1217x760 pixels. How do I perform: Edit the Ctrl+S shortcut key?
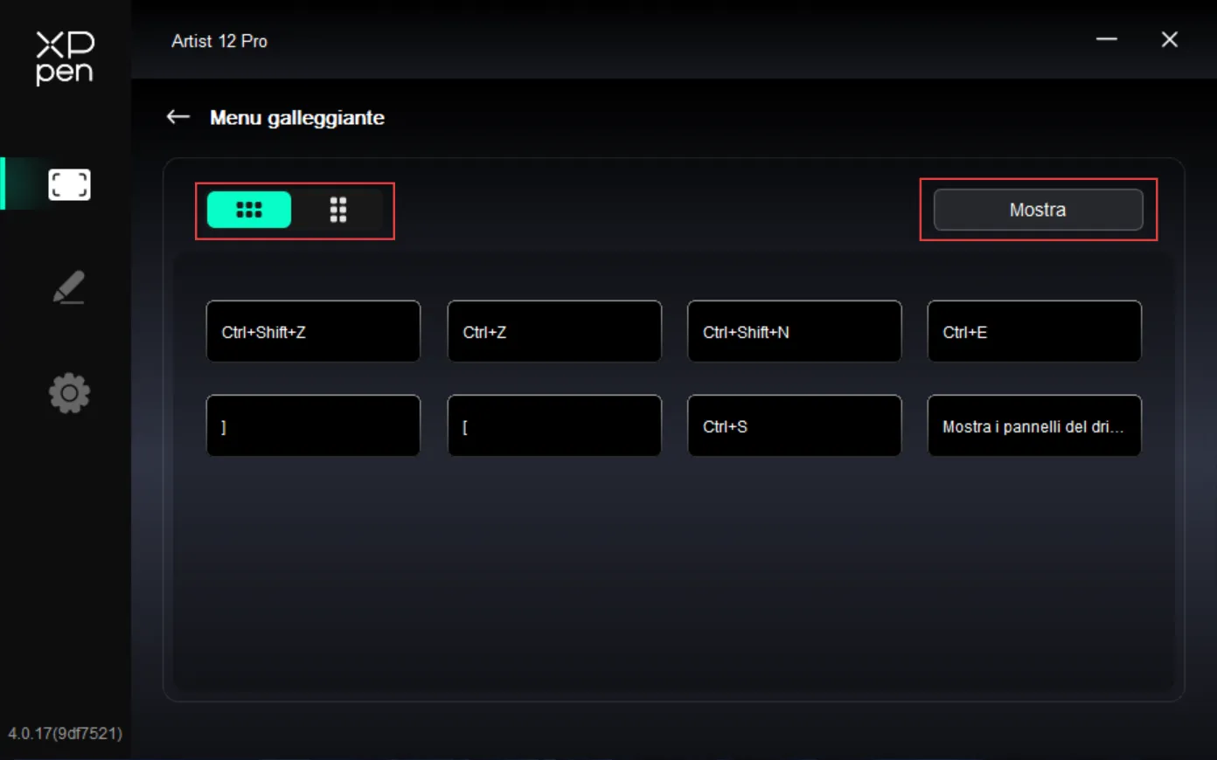(x=795, y=425)
